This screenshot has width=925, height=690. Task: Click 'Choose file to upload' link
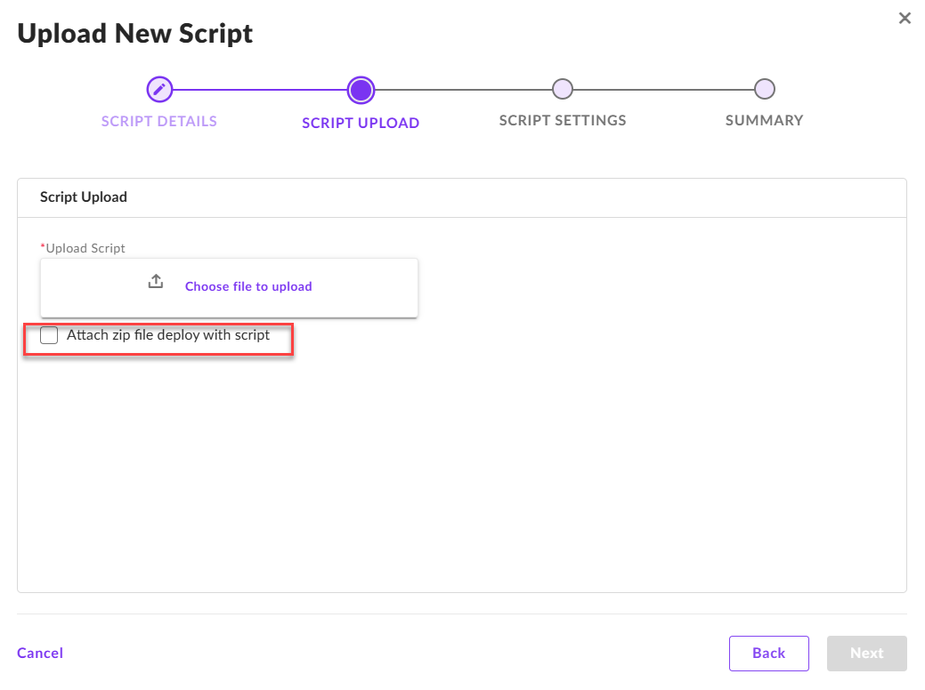click(x=248, y=286)
